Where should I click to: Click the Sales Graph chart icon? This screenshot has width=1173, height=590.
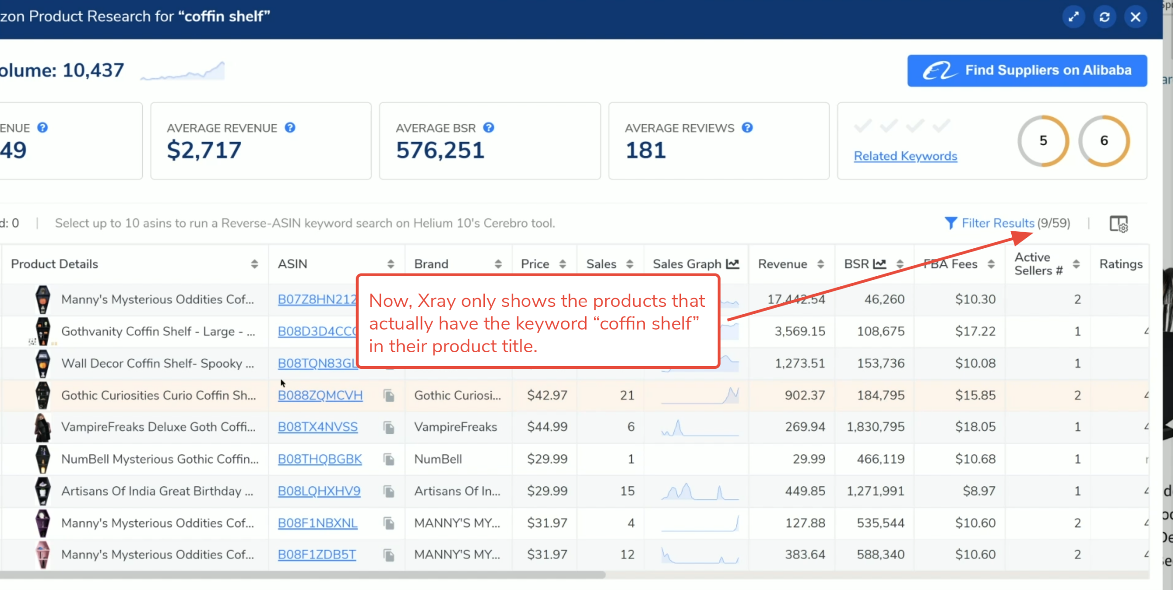click(733, 264)
